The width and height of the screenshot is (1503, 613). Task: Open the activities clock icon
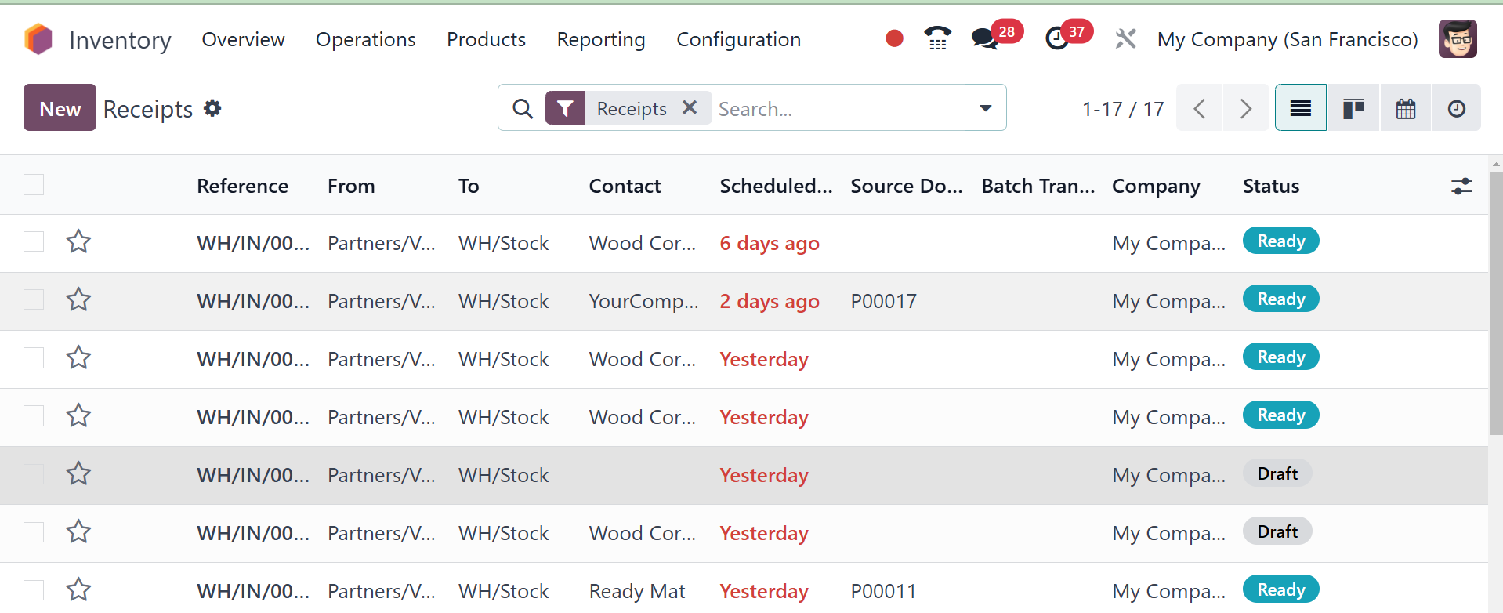(1057, 38)
